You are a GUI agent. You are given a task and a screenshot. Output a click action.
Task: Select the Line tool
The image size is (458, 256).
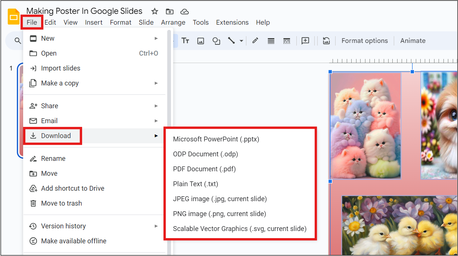pyautogui.click(x=231, y=41)
